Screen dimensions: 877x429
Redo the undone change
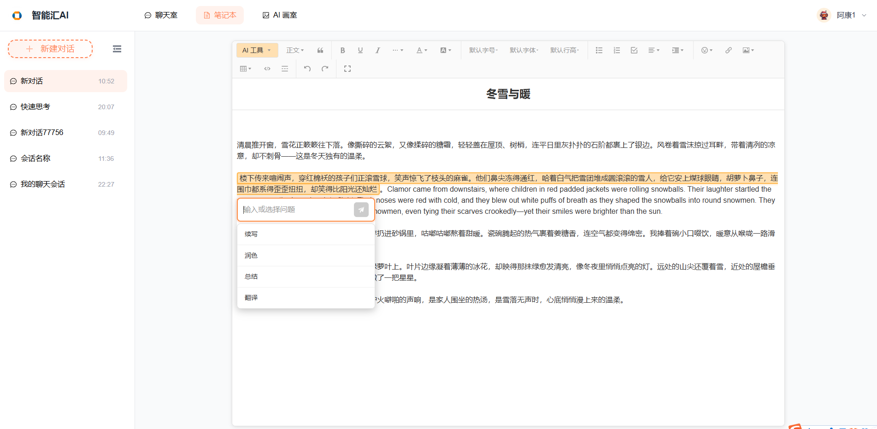click(325, 68)
